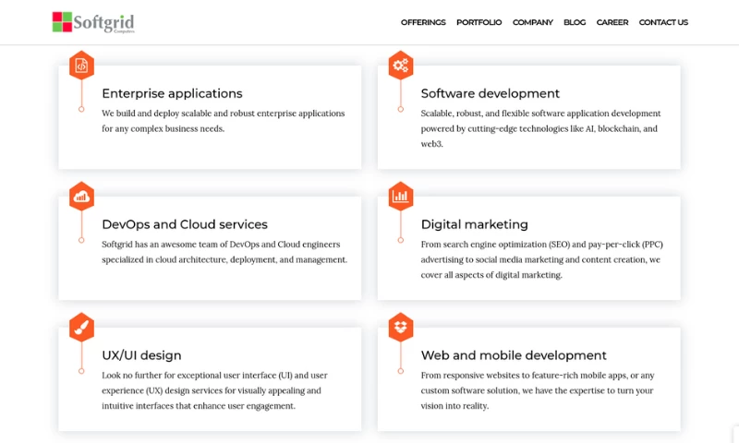Click the Software development heading
Viewport: 739px width, 443px height.
pos(490,93)
